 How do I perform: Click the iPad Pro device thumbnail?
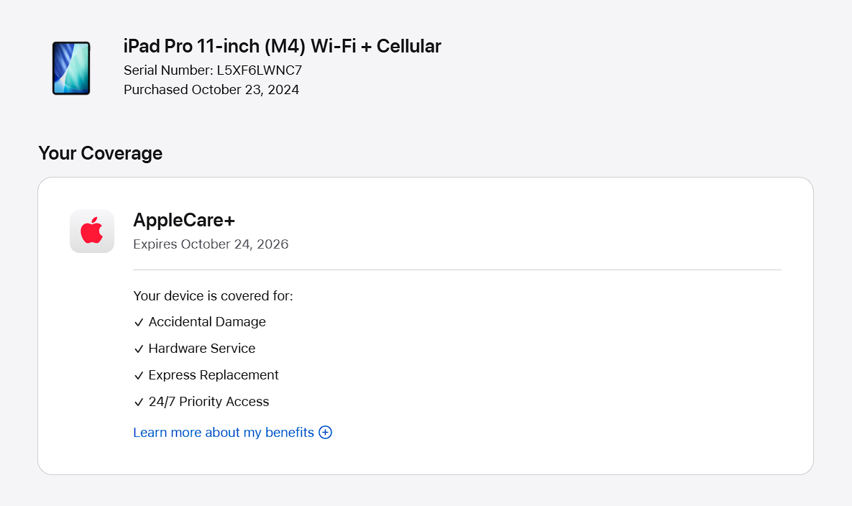point(71,68)
